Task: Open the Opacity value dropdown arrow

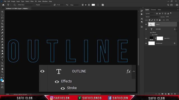Action: 170,17
